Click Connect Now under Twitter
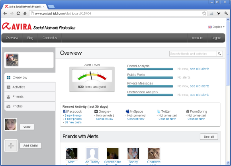 click(x=167, y=119)
